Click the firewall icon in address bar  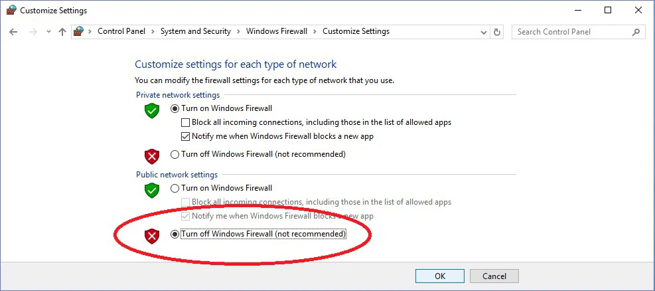tap(79, 31)
